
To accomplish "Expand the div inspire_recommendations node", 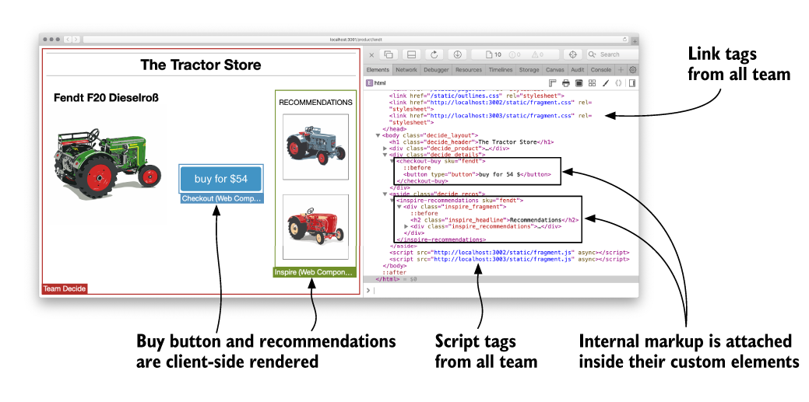I will click(406, 226).
